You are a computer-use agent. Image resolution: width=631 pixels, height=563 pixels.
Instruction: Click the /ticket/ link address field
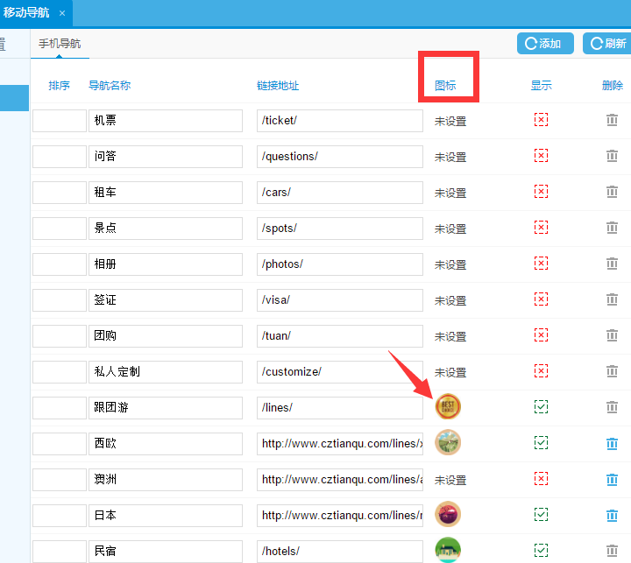pyautogui.click(x=339, y=121)
